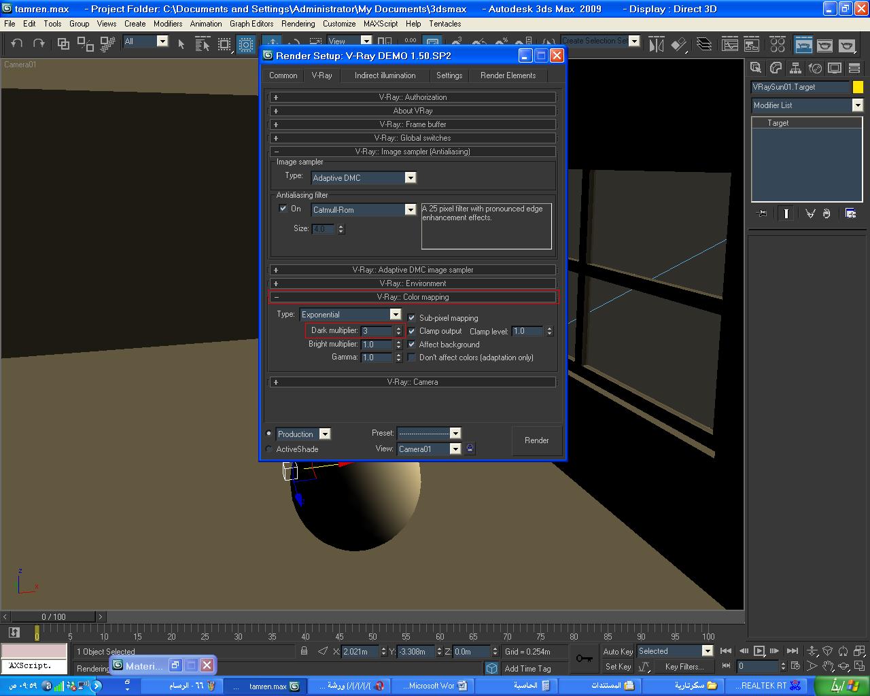Select the ActiveShade radio button

[x=269, y=449]
